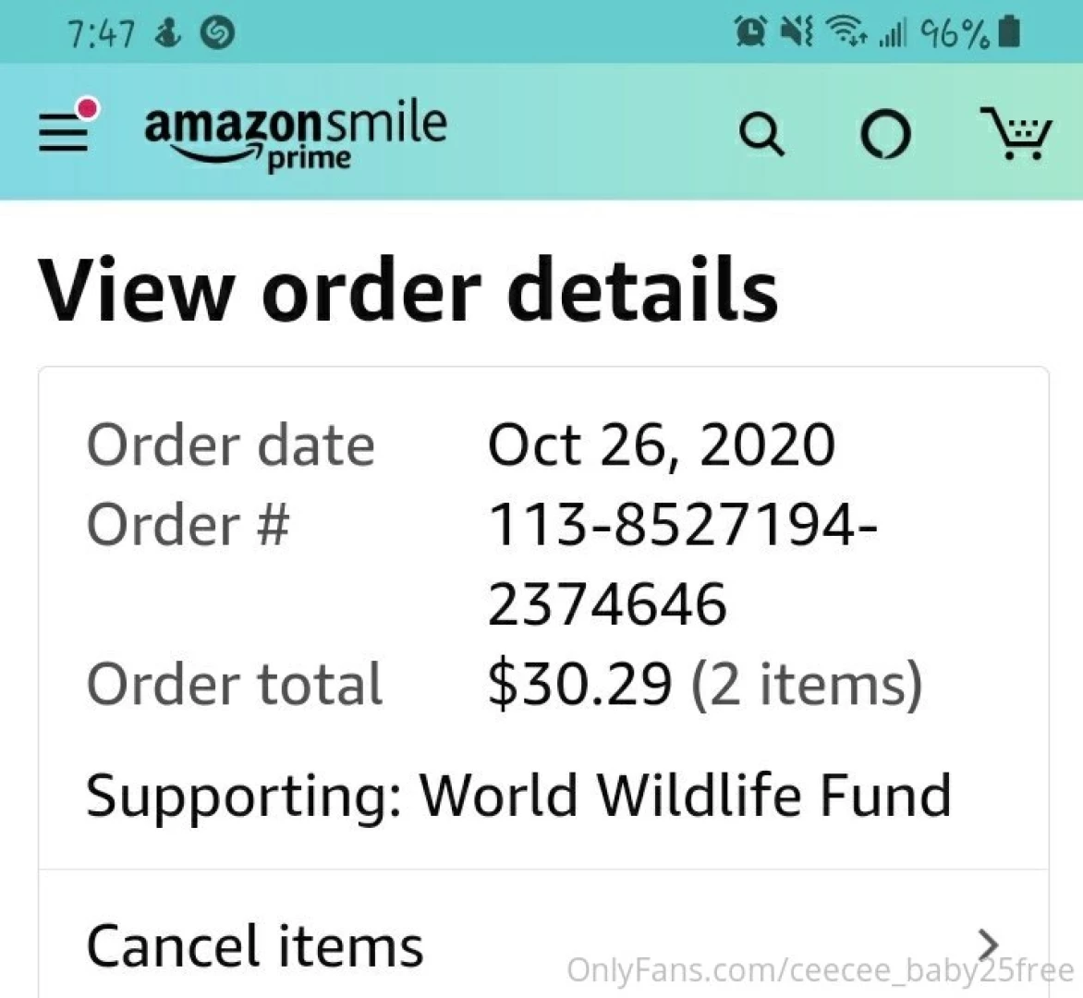
Task: Launch Alexa with the circle icon
Action: click(x=885, y=135)
